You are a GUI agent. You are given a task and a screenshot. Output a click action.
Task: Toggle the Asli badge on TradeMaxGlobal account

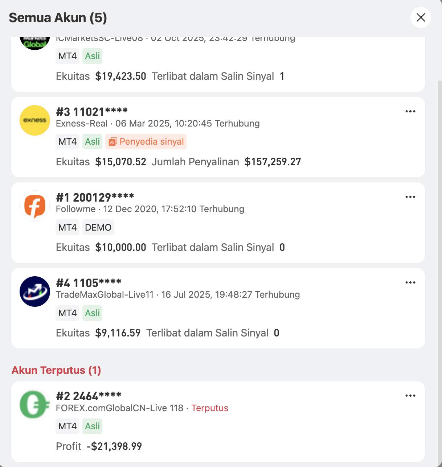[x=92, y=313]
